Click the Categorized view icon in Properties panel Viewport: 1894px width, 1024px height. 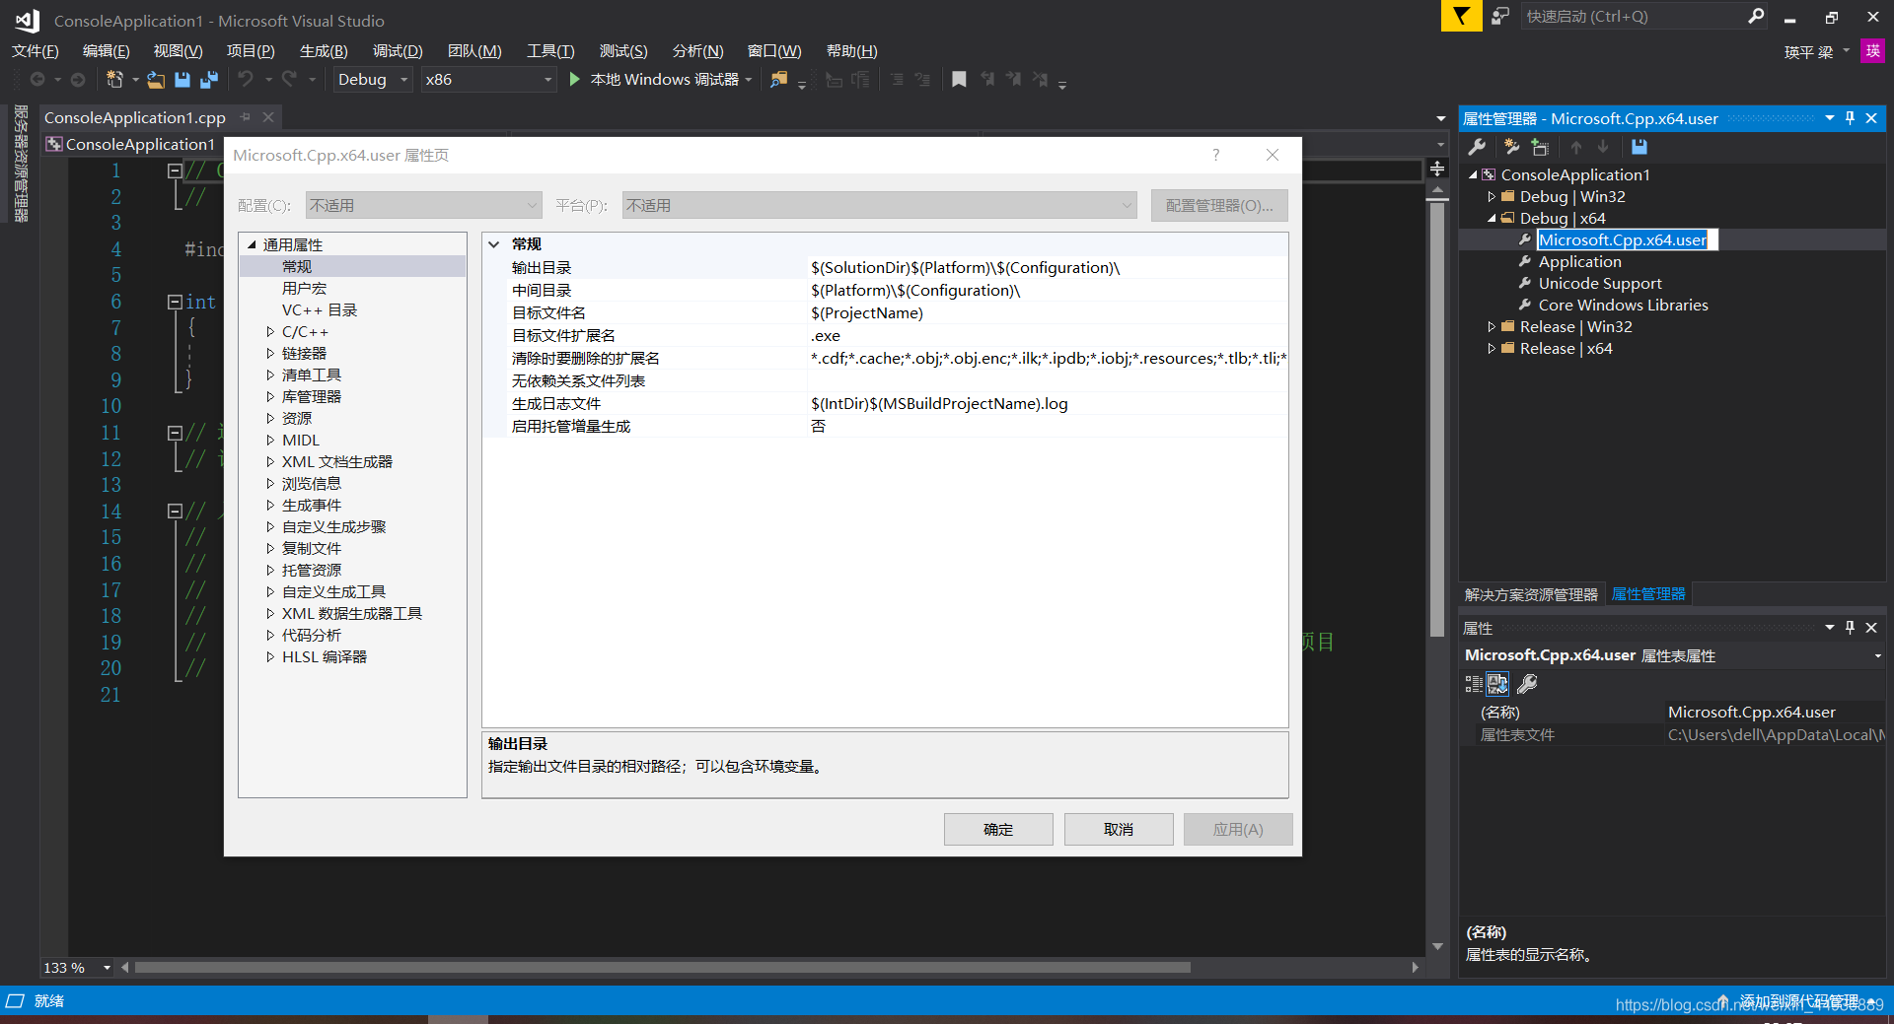pyautogui.click(x=1474, y=683)
